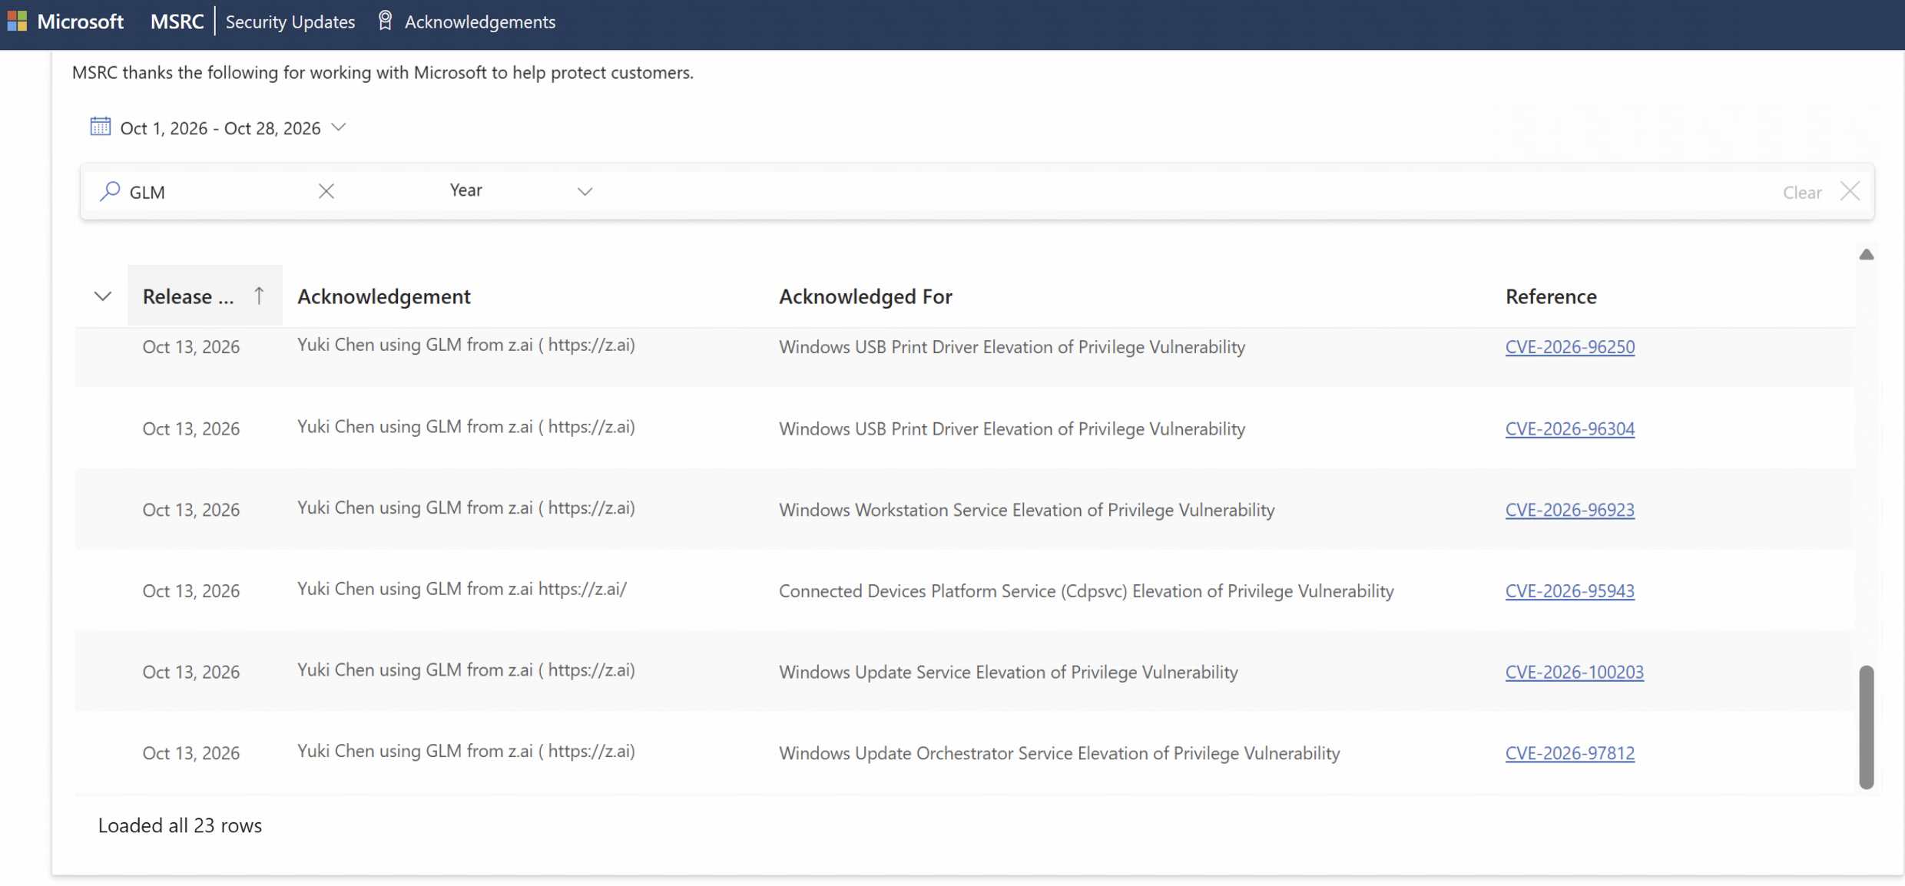
Task: Click the search magnifier icon
Action: [110, 190]
